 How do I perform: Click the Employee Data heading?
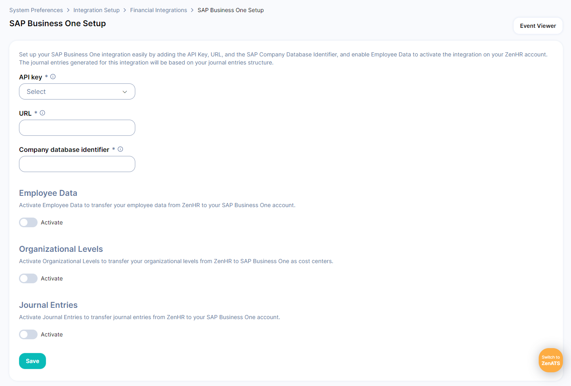pos(48,193)
